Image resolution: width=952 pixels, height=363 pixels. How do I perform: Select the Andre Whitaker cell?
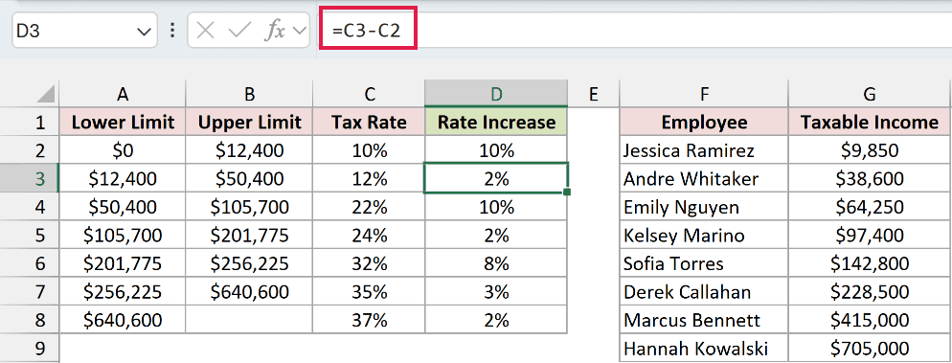[x=704, y=178]
